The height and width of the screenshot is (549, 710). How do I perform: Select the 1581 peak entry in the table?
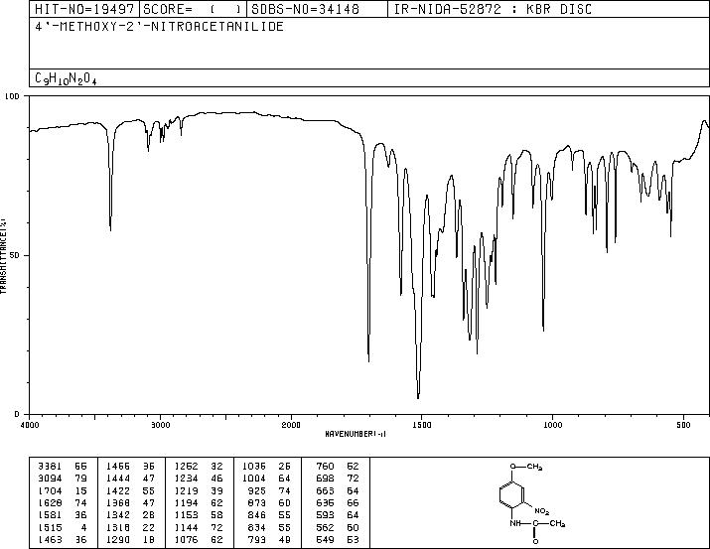pyautogui.click(x=63, y=515)
